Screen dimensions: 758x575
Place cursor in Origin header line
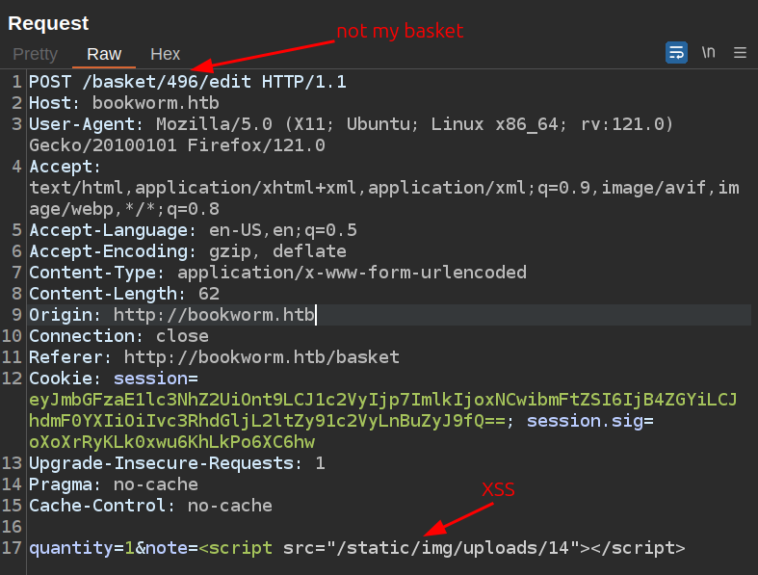coord(390,315)
